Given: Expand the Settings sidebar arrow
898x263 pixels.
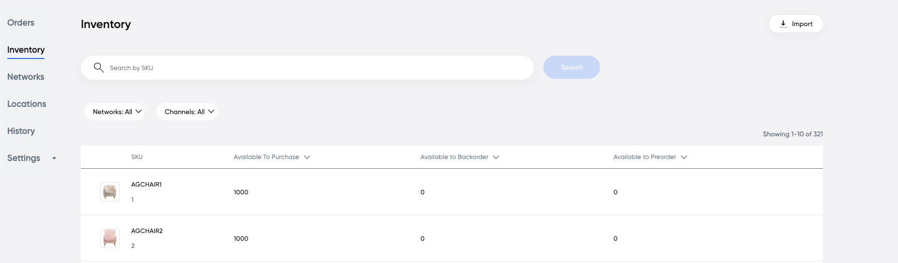Looking at the screenshot, I should point(54,159).
